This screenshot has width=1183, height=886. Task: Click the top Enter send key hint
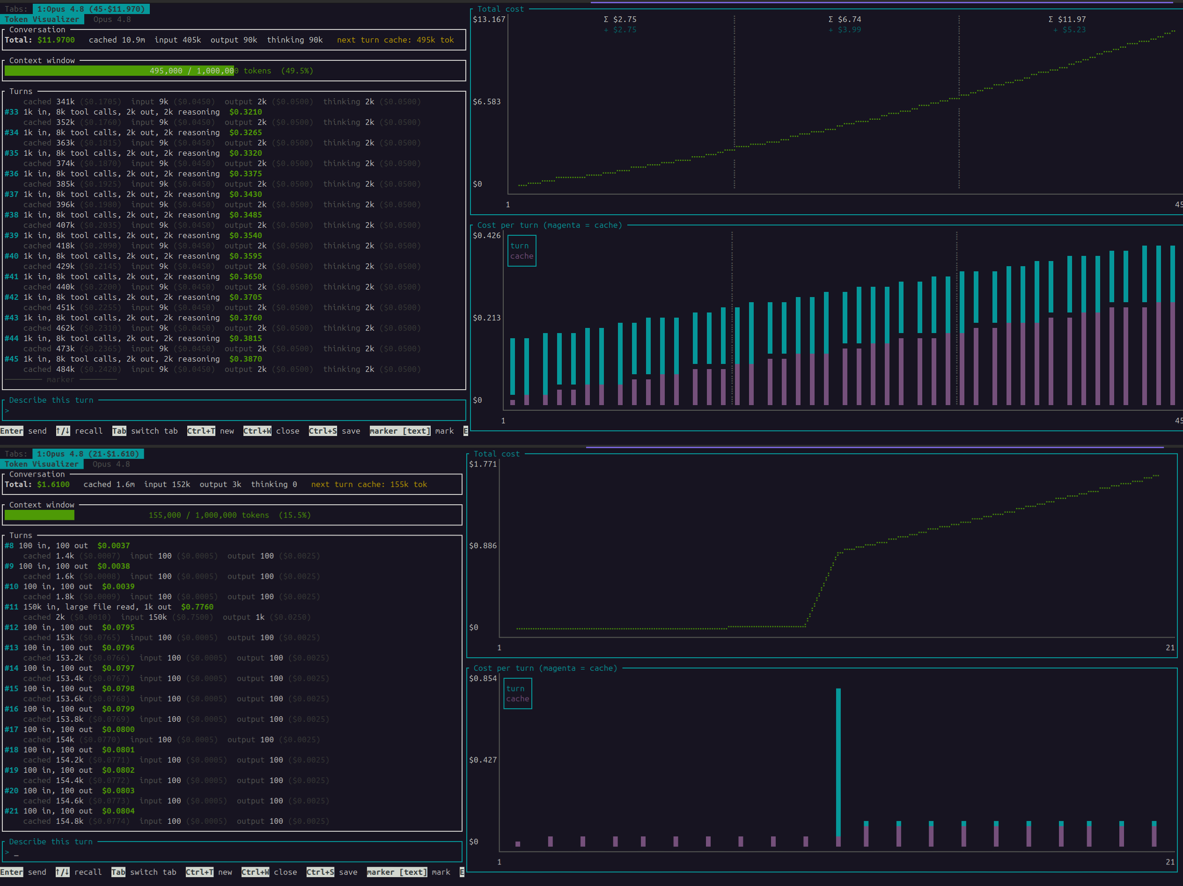pyautogui.click(x=23, y=431)
